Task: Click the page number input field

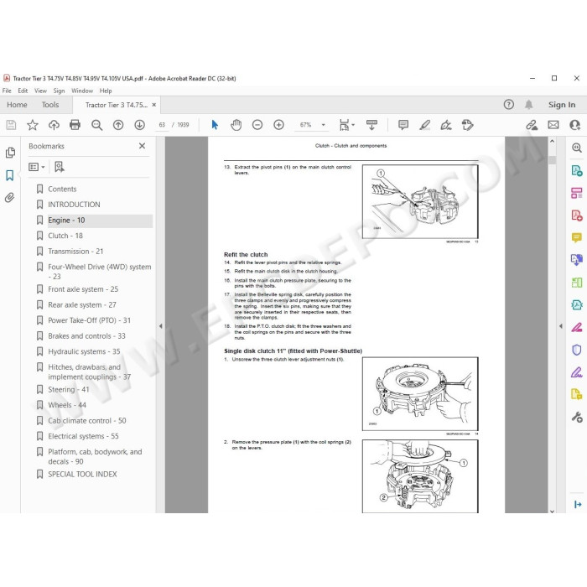Action: (162, 125)
